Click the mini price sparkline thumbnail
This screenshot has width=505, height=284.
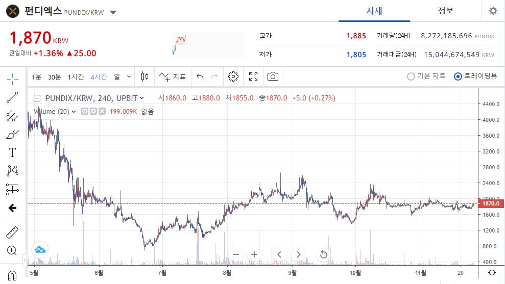coord(208,44)
